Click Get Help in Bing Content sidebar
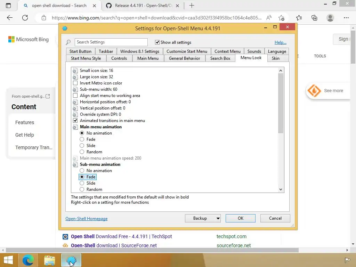Viewport: 356px width, 267px height. (x=25, y=135)
